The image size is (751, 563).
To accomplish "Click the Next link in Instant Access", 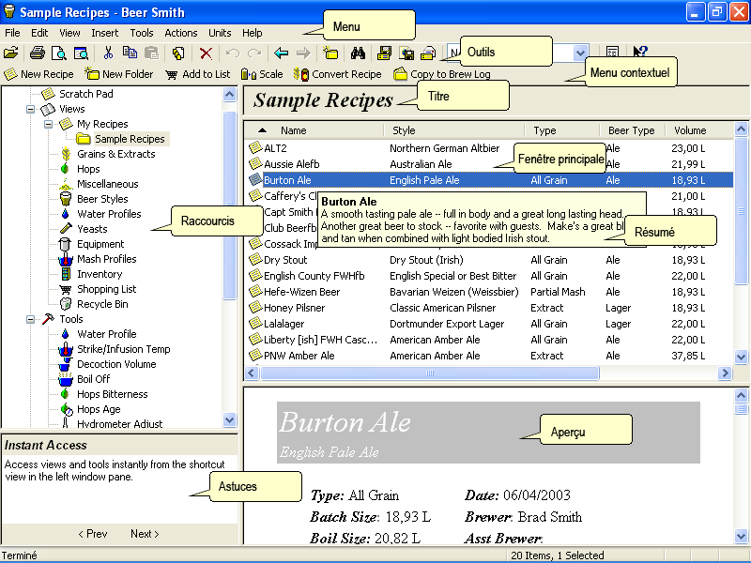I will point(145,534).
